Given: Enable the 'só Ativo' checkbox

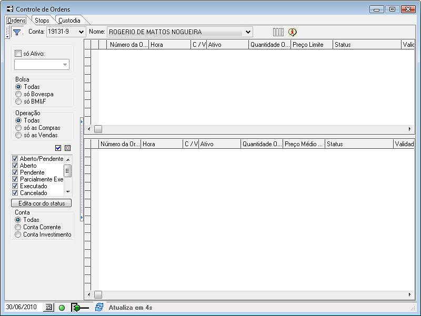Looking at the screenshot, I should click(x=18, y=53).
